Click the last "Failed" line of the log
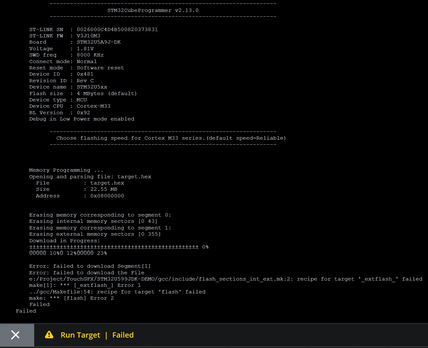Viewport: 428px width, 348px height. pos(26,311)
